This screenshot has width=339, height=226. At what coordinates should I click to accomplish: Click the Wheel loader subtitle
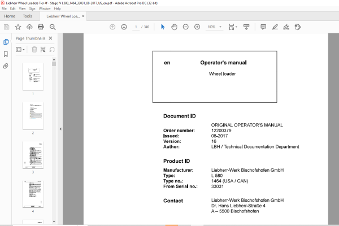[x=222, y=74]
